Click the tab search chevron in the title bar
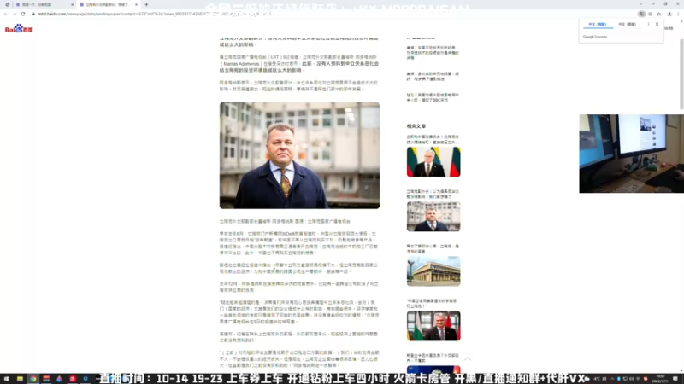684x384 pixels. pos(640,4)
